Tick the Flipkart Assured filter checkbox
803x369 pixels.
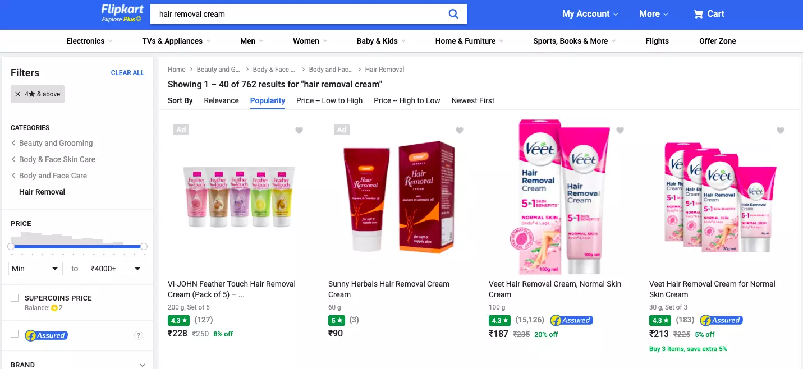(x=15, y=334)
